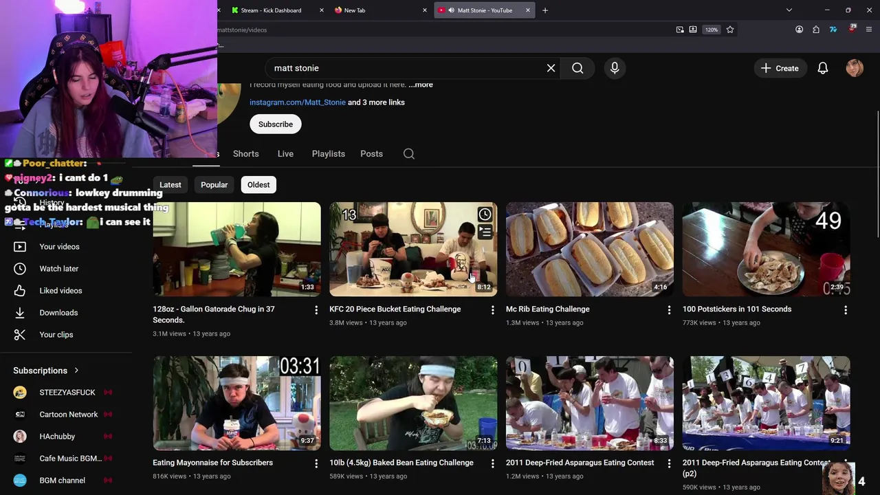Screen dimensions: 880x495
Task: Subscribe to the Matt Stonie channel
Action: pyautogui.click(x=276, y=124)
